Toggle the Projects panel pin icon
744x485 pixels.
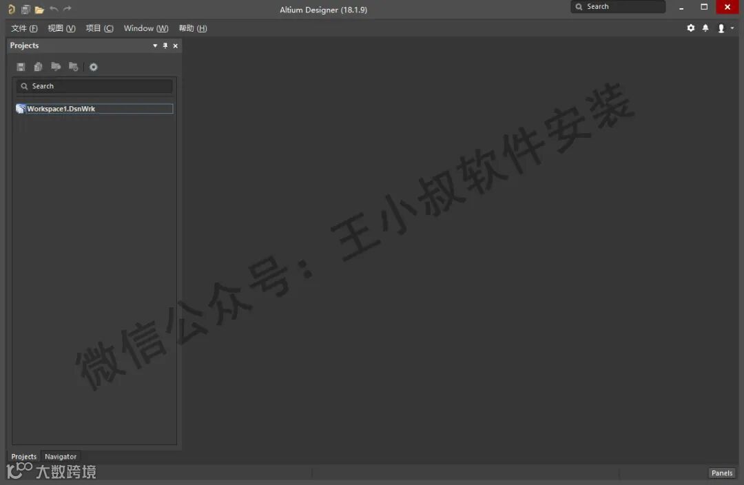[x=165, y=45]
